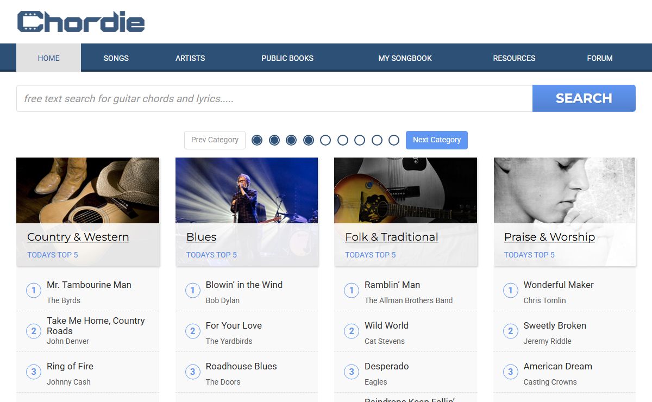Viewport: 652px width, 402px height.
Task: Click rank 2 badge beside Wild World
Action: [352, 331]
